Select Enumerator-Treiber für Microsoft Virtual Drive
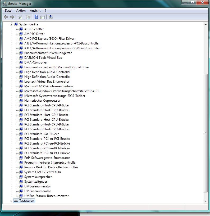210x216 pixels. [x=56, y=67]
